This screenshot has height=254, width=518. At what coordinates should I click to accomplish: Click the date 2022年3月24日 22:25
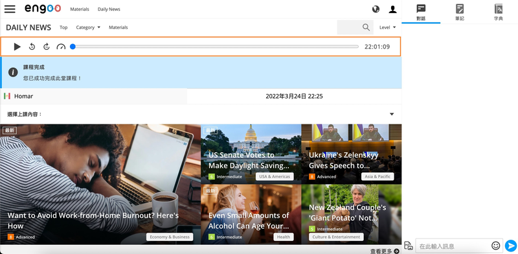pyautogui.click(x=294, y=97)
